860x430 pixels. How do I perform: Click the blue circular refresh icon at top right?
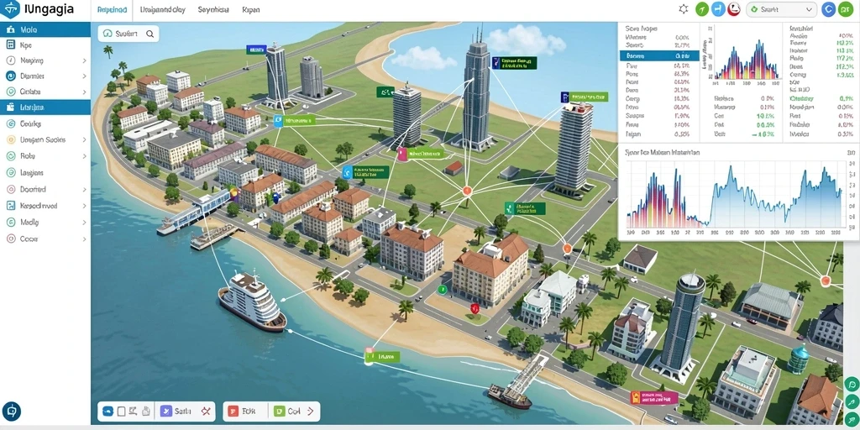(829, 9)
